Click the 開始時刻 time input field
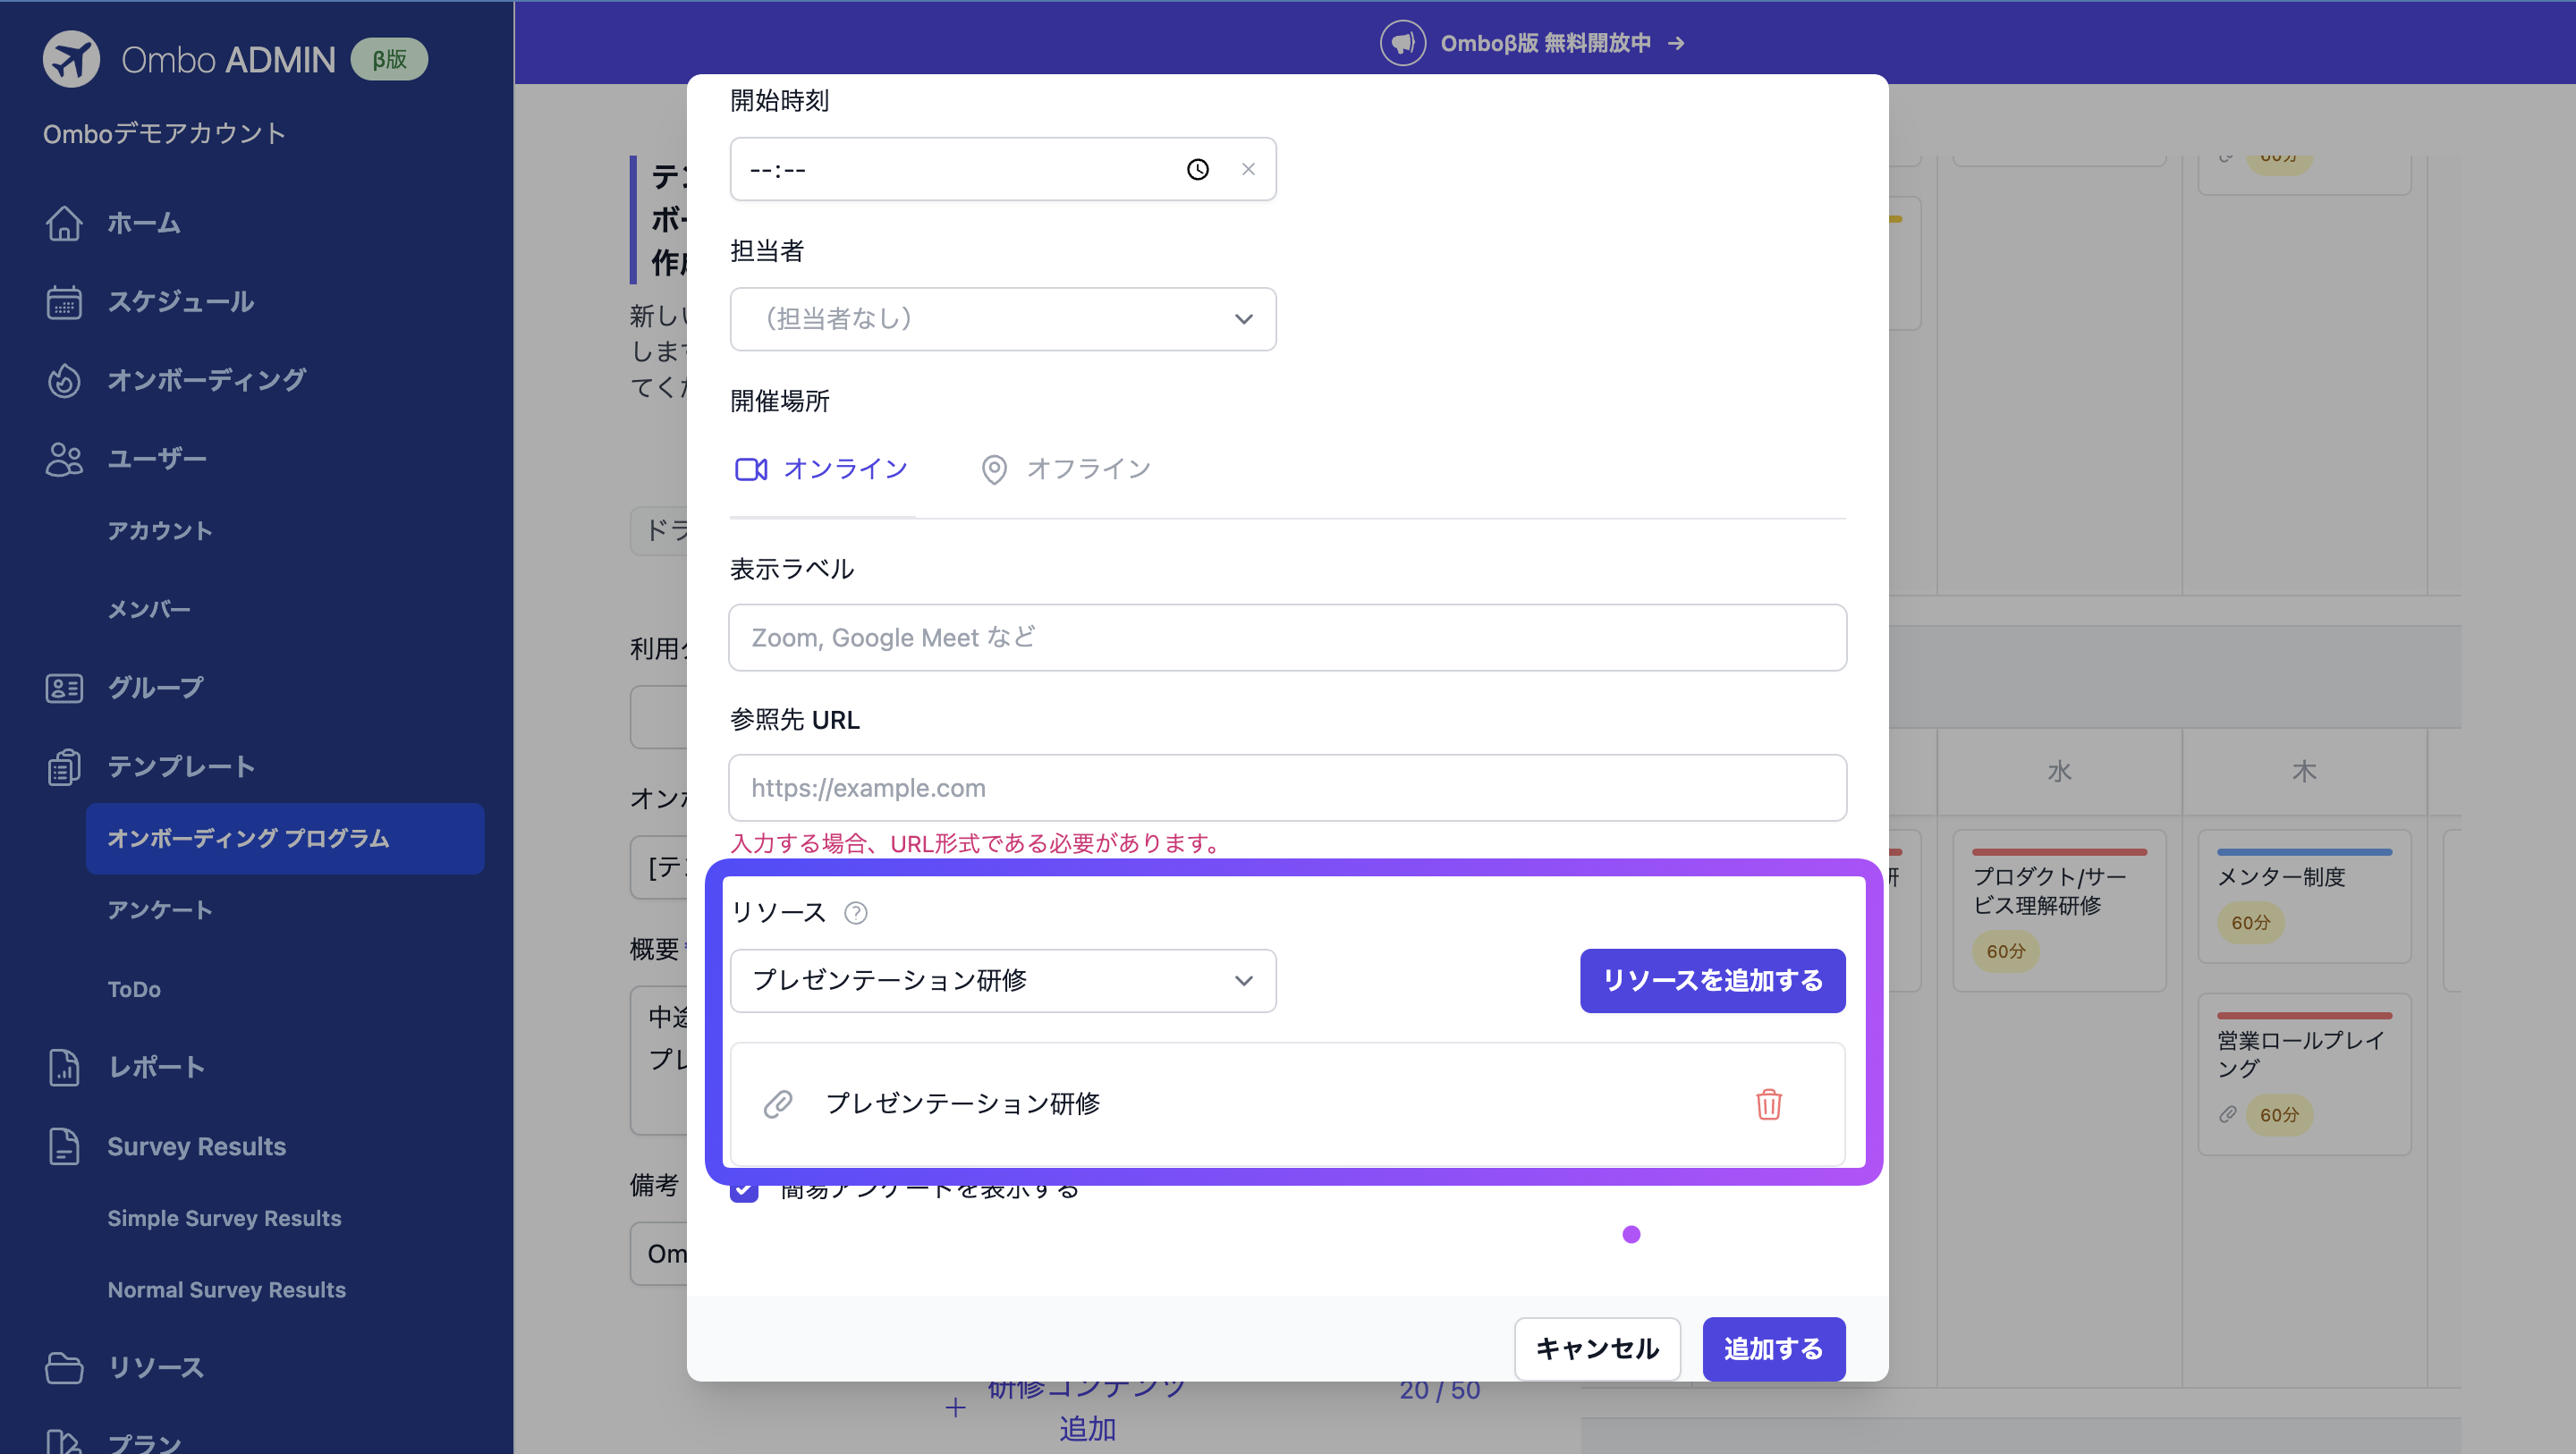Viewport: 2576px width, 1454px height. (1003, 169)
